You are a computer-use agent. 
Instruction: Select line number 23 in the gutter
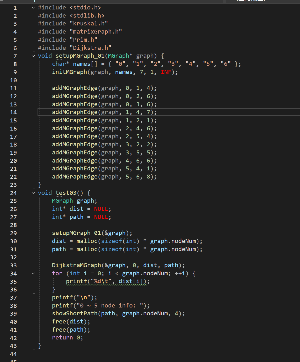pyautogui.click(x=13, y=185)
